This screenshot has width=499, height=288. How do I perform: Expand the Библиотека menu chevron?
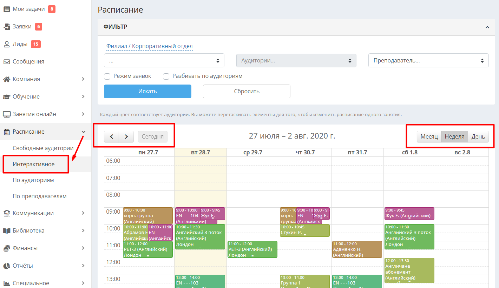(x=83, y=231)
